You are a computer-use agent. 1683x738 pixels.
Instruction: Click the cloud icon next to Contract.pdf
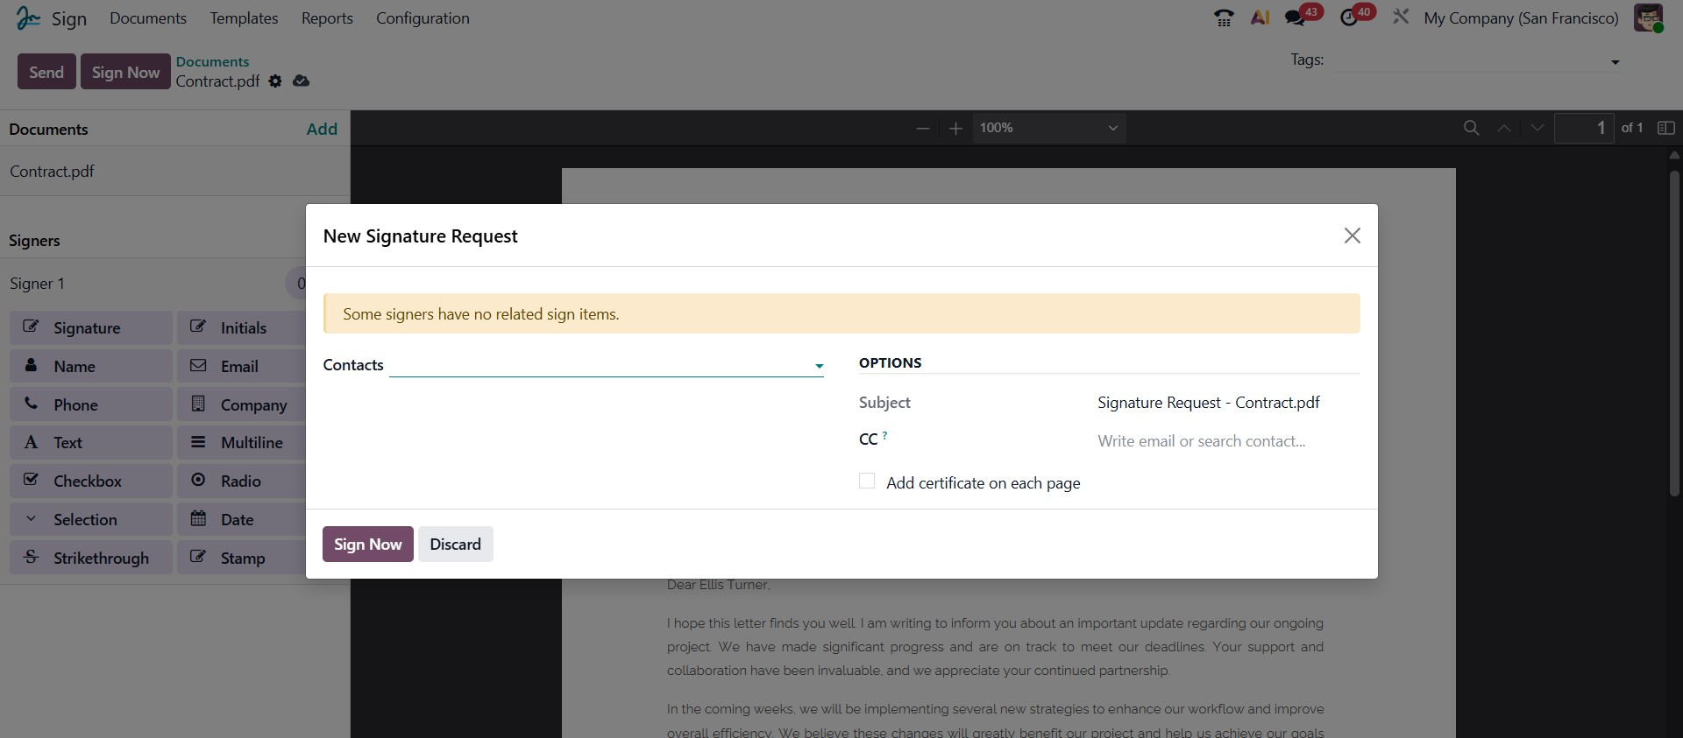point(301,81)
